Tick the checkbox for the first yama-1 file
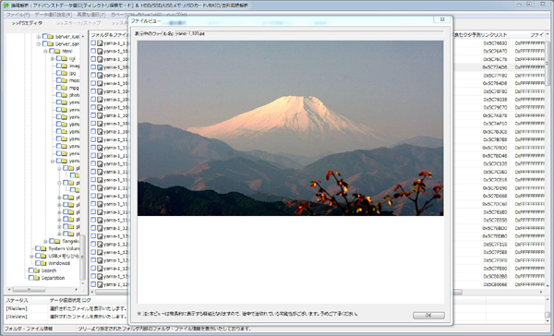 tap(93, 42)
